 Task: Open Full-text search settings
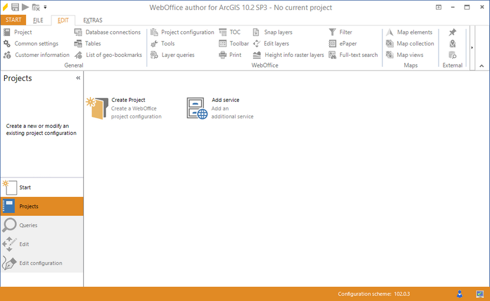pyautogui.click(x=353, y=54)
